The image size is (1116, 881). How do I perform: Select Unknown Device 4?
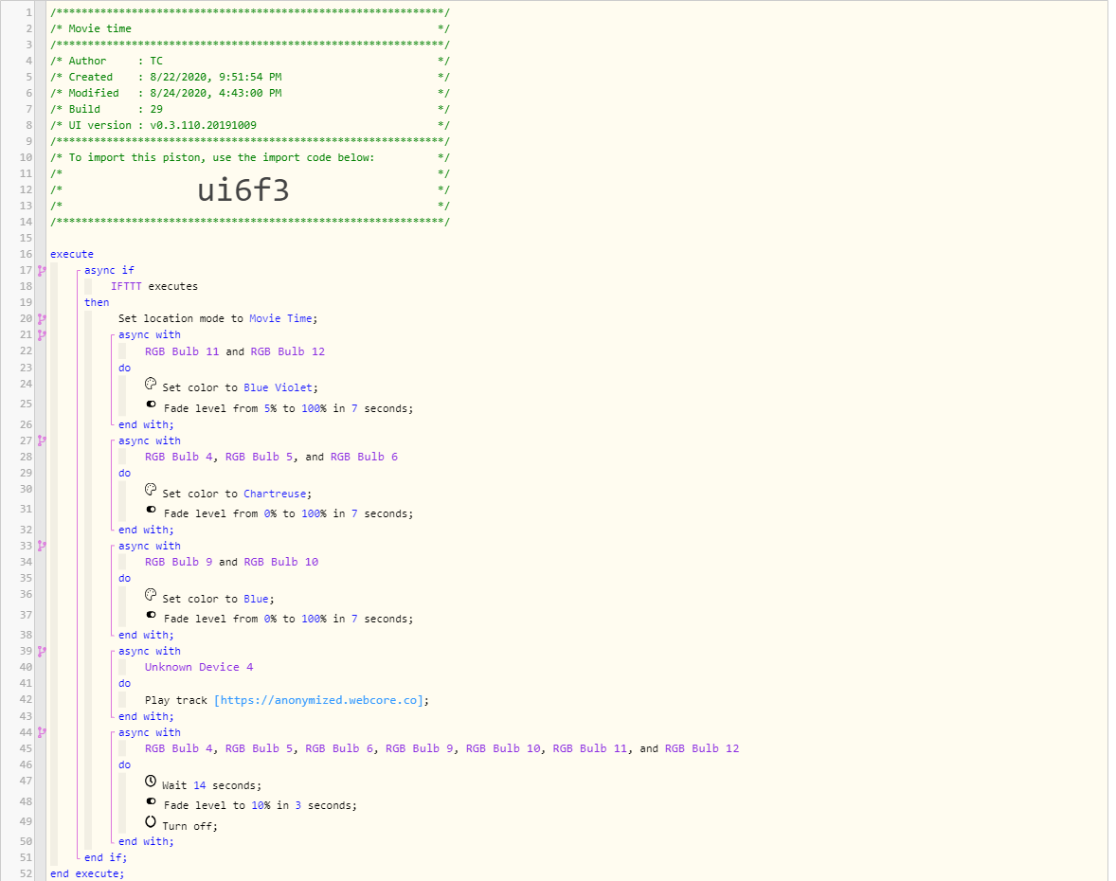click(x=199, y=668)
